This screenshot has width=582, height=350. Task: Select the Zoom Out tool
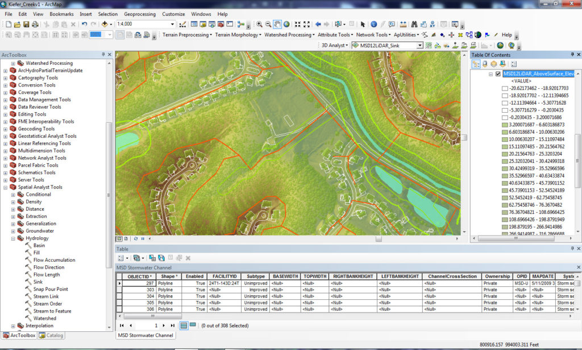[268, 24]
